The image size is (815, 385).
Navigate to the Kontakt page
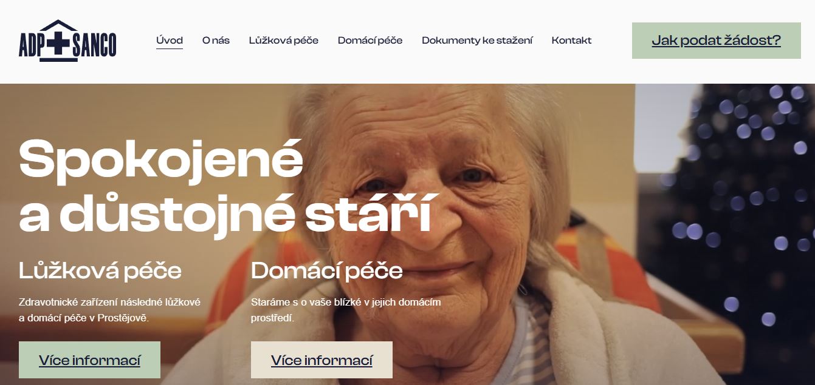tap(571, 41)
